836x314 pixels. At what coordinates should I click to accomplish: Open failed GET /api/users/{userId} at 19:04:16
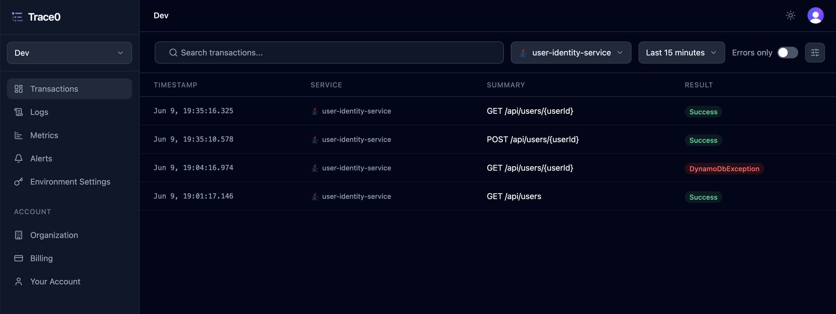(530, 168)
